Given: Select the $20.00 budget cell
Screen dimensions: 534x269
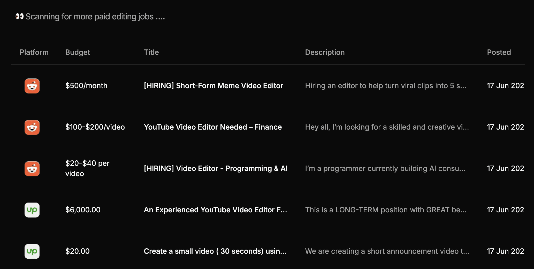Looking at the screenshot, I should pos(77,251).
